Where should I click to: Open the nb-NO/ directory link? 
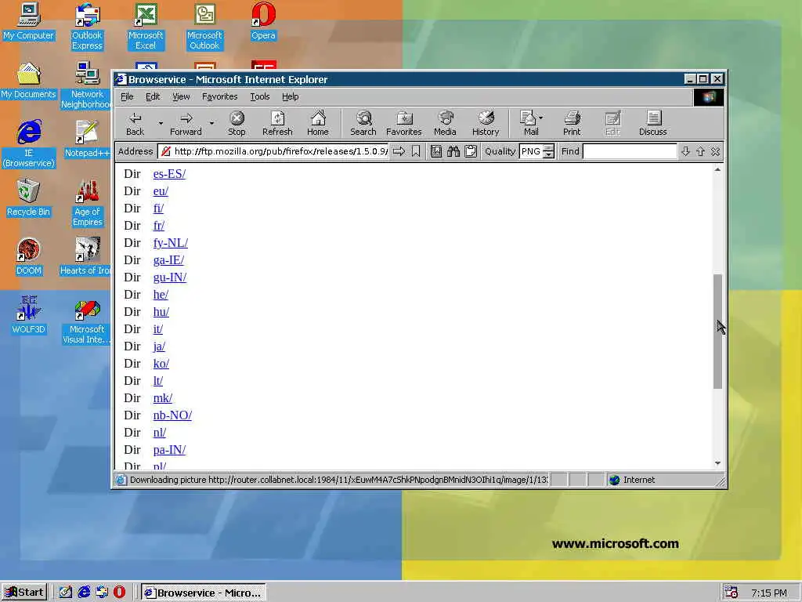[x=172, y=415]
